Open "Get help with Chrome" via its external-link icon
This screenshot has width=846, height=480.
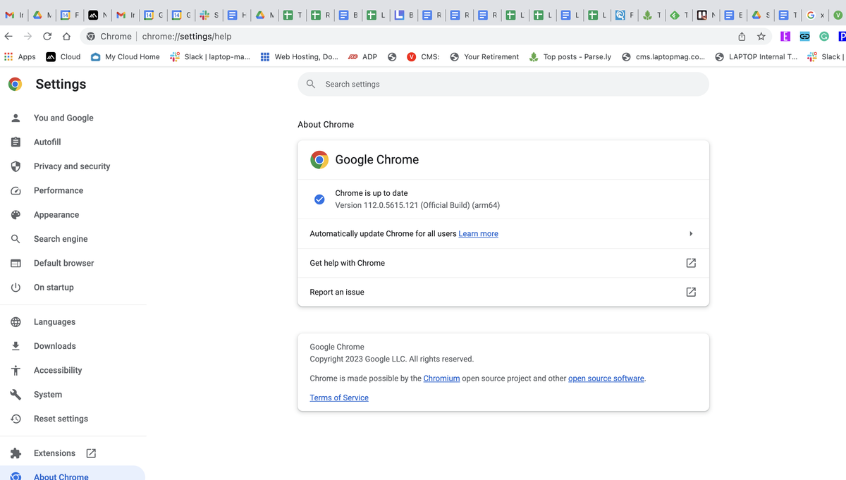[x=691, y=263]
